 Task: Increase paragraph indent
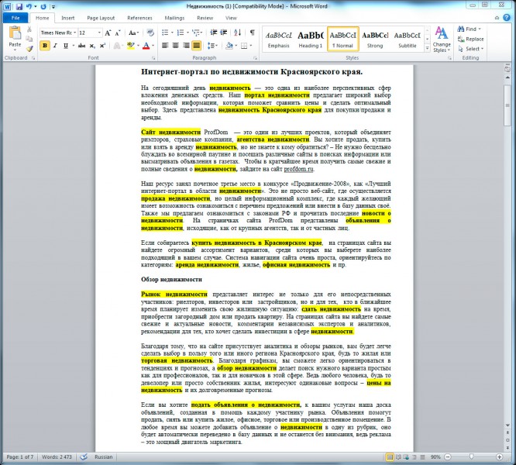coord(224,33)
